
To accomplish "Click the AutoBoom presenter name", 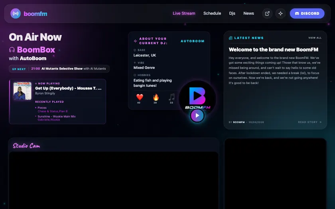I will [x=33, y=58].
